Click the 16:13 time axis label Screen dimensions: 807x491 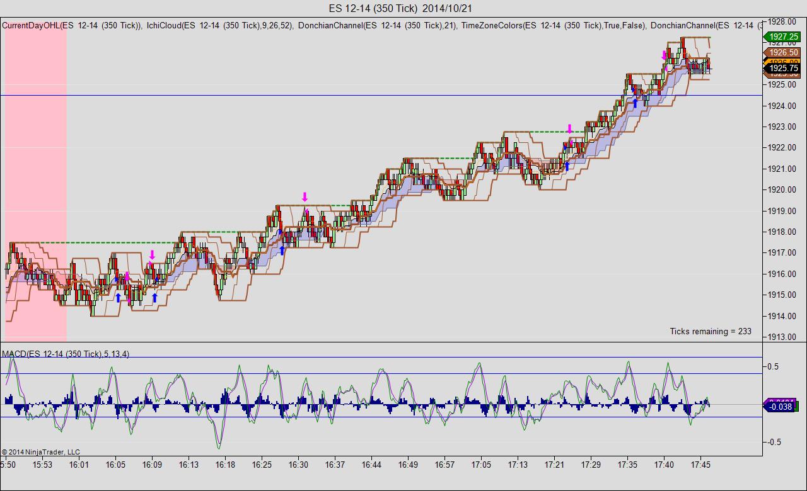coord(189,465)
